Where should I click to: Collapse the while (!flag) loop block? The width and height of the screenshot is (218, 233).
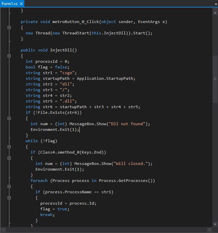pos(9,147)
